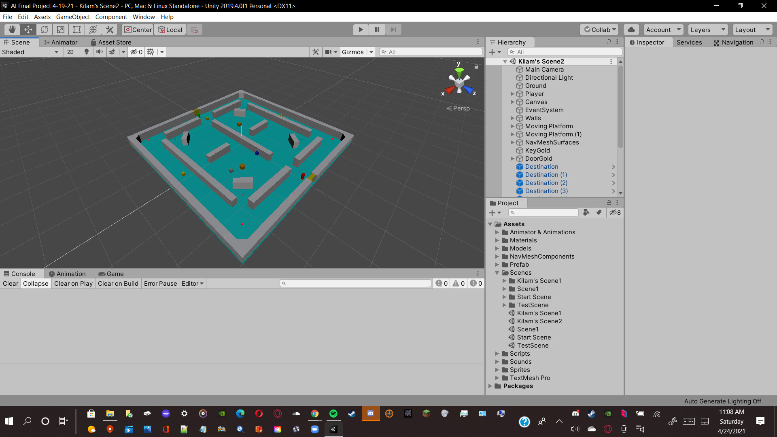Click the cloud services icon
The height and width of the screenshot is (437, 777).
pyautogui.click(x=631, y=30)
